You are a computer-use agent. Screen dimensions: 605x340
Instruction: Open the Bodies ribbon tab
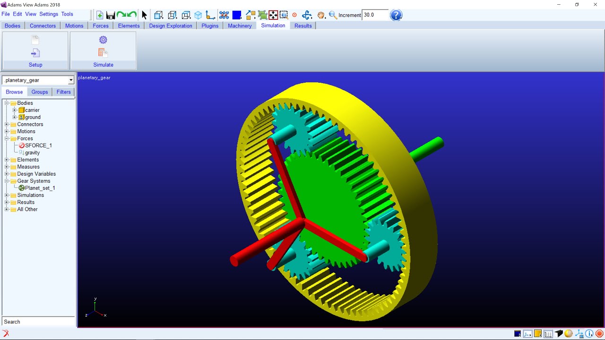pyautogui.click(x=13, y=26)
